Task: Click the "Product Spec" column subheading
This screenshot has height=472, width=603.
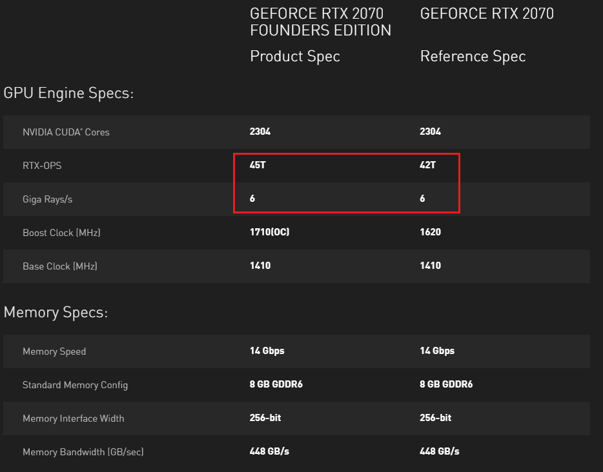Action: coord(295,56)
